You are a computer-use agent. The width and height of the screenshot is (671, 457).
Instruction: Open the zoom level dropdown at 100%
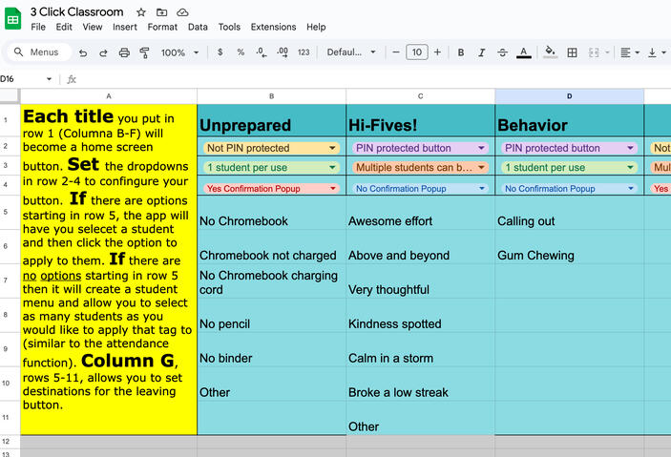(x=179, y=52)
